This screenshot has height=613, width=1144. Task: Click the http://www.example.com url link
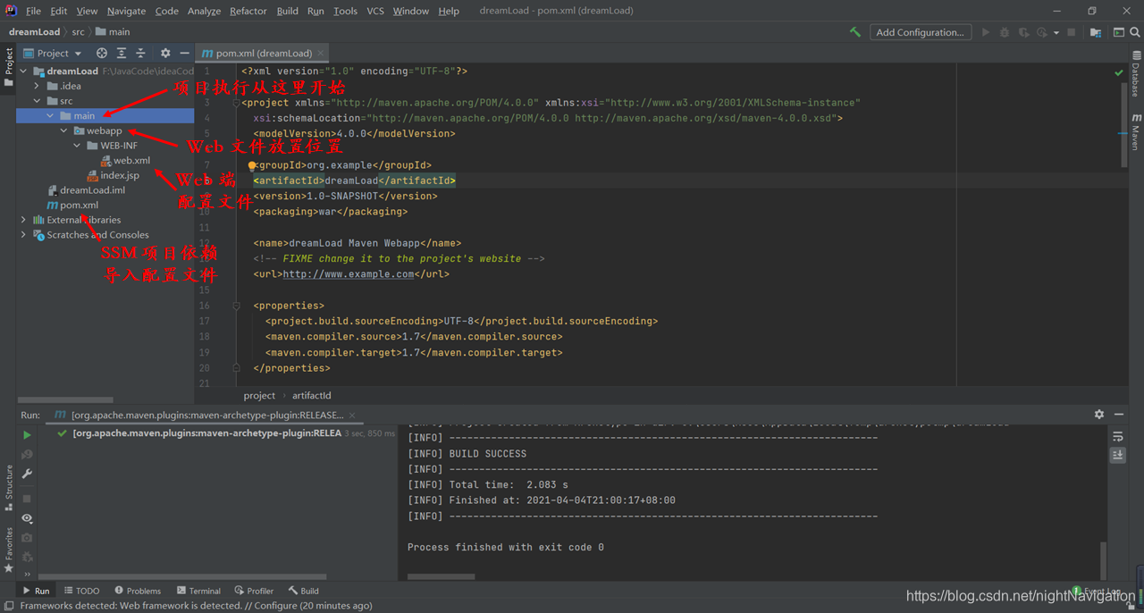(349, 274)
